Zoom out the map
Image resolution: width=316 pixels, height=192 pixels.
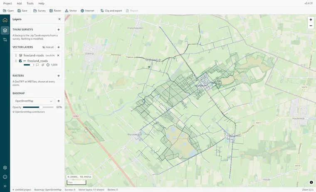coord(311,26)
